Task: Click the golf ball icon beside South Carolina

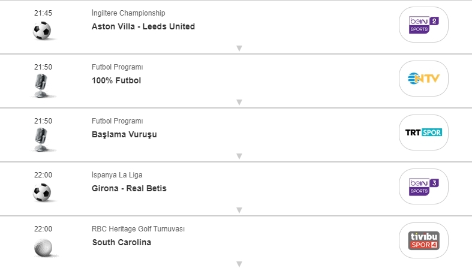Action: click(42, 246)
